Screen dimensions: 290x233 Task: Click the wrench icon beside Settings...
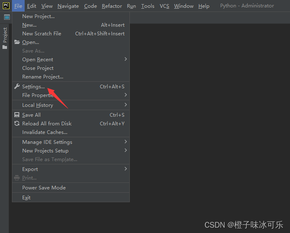[17, 86]
